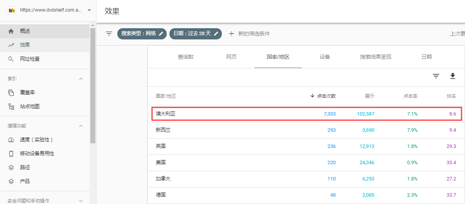The width and height of the screenshot is (465, 204).
Task: Switch to the 查询数 tab
Action: point(186,57)
